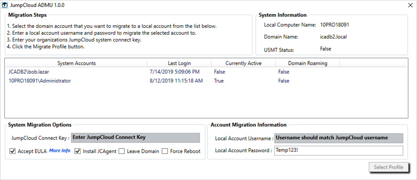Image resolution: width=417 pixels, height=180 pixels.
Task: Focus the Local Account Username field
Action: tap(339, 138)
